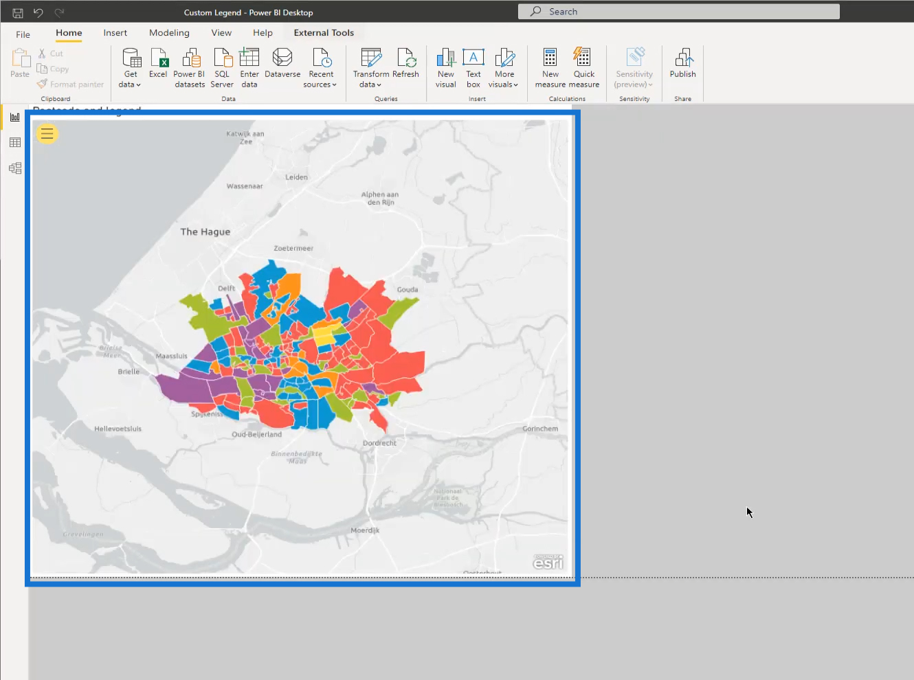The image size is (914, 680).
Task: Click the Search box in title bar
Action: 679,12
